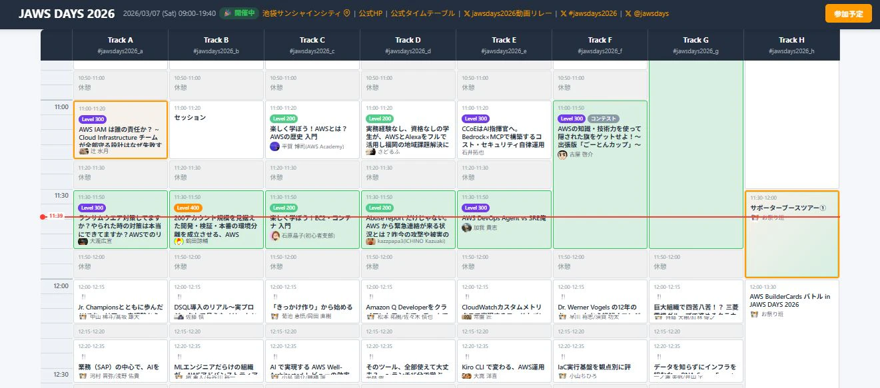
Task: Open the CCoEはAI指揮官へ session card
Action: click(504, 129)
